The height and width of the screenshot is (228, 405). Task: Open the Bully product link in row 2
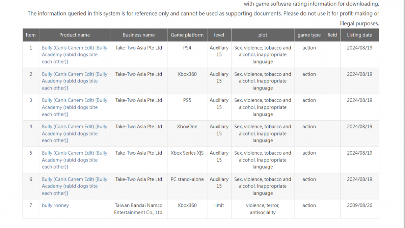tap(74, 81)
